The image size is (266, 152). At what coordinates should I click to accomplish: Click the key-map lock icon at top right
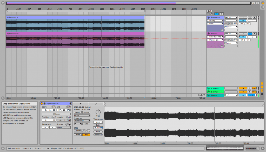click(x=221, y=14)
